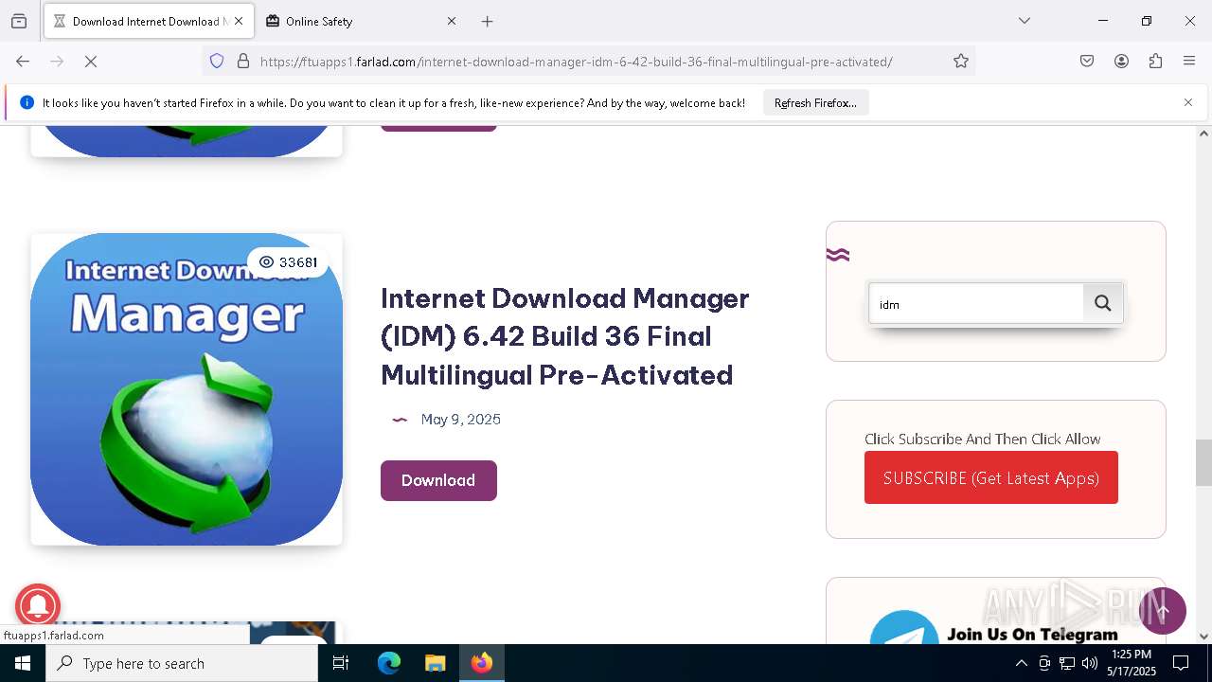Stop loading the page
Viewport: 1212px width, 682px height.
(x=91, y=62)
